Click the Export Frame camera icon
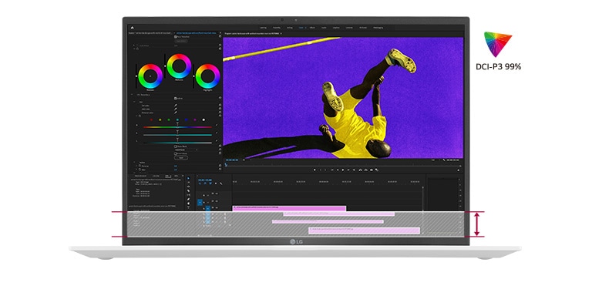 pos(371,170)
